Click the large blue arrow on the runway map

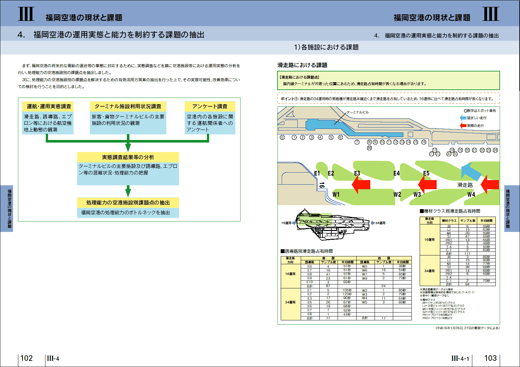point(471,171)
